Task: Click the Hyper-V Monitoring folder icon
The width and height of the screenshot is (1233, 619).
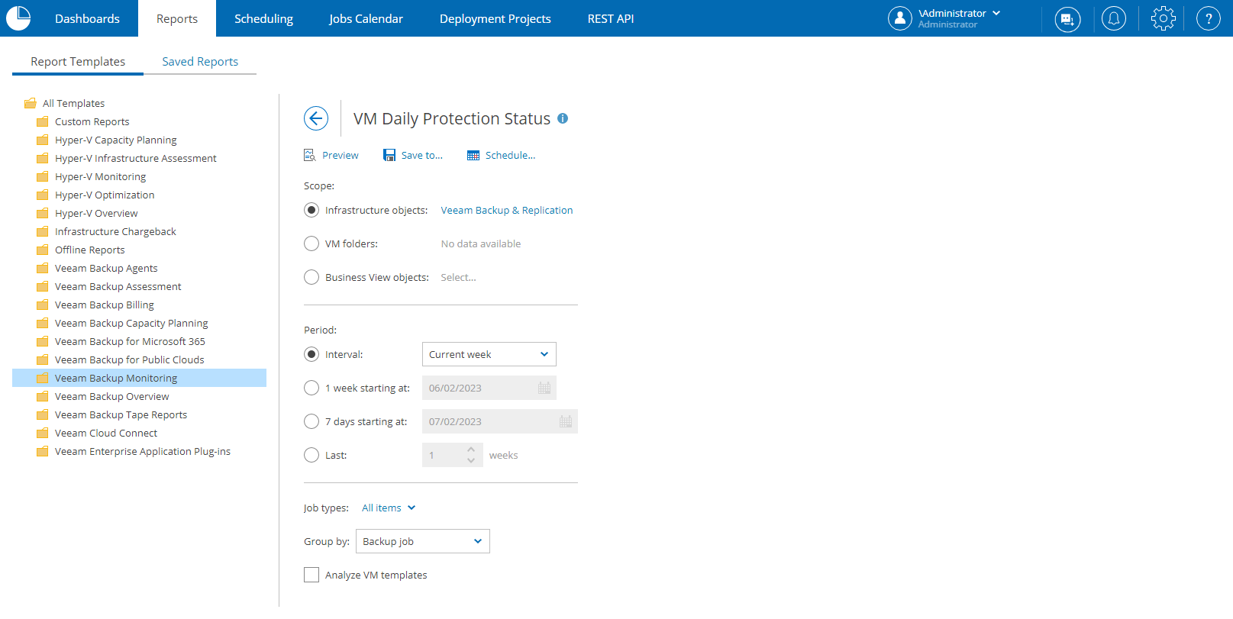Action: tap(43, 176)
